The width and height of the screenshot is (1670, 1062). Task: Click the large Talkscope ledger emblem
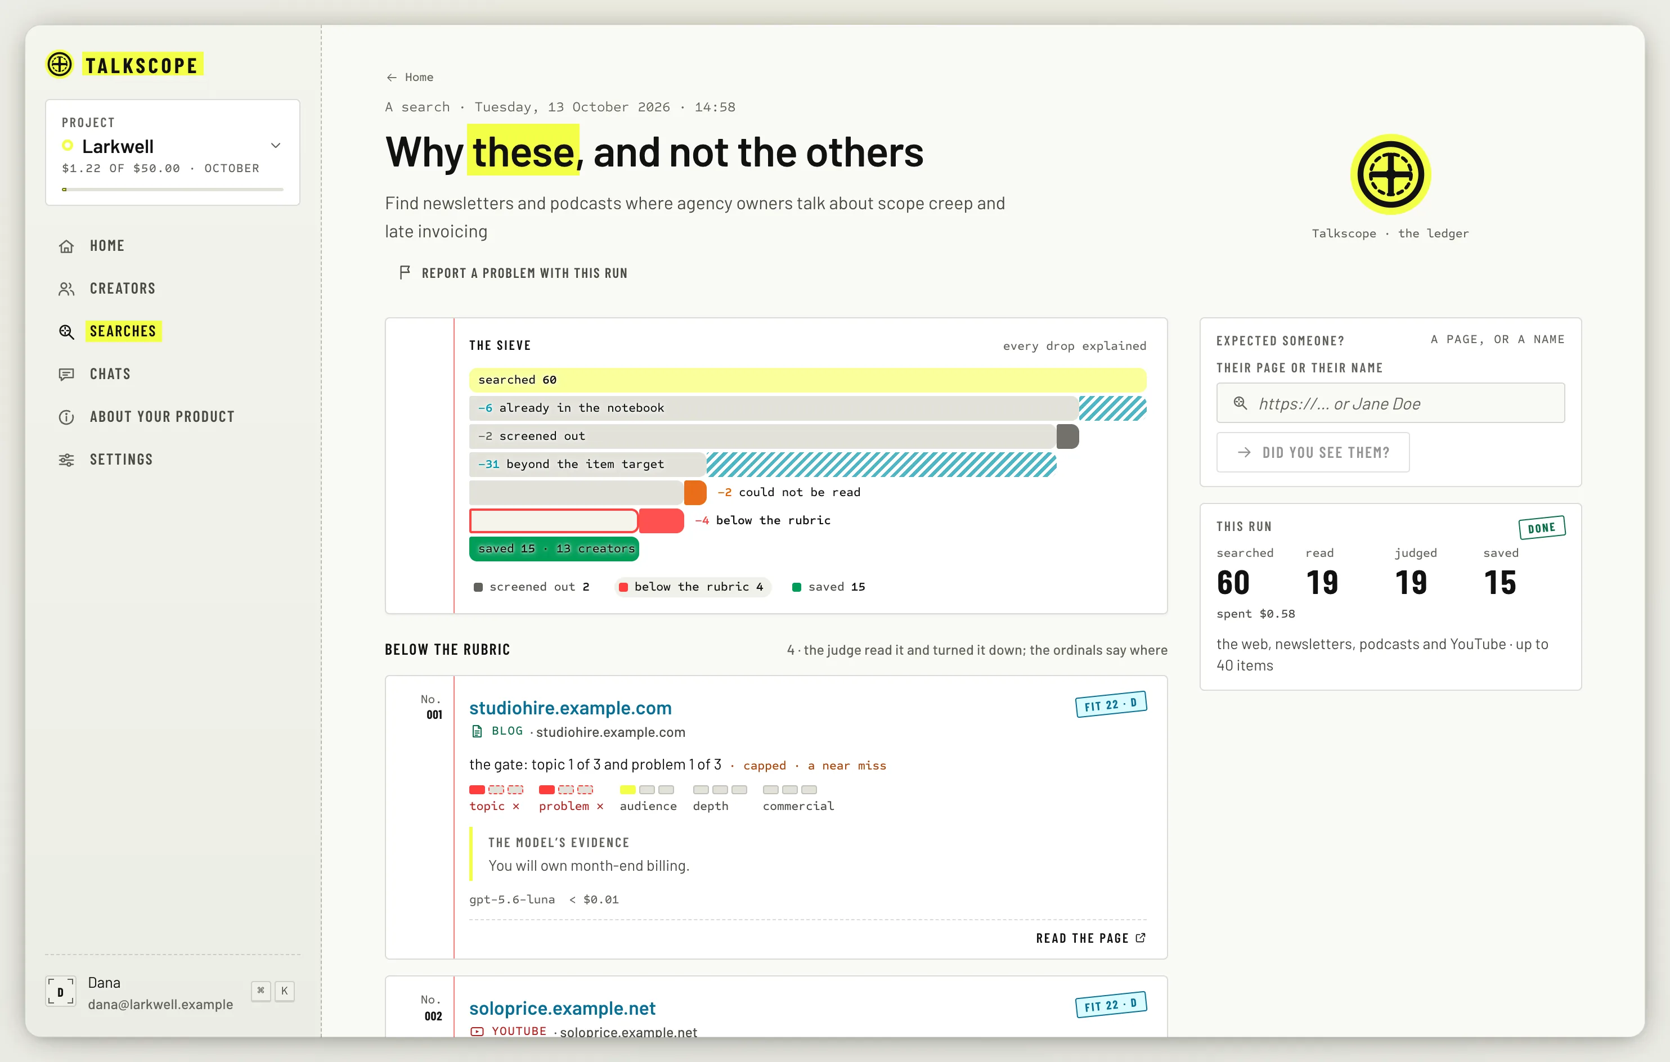click(1390, 175)
